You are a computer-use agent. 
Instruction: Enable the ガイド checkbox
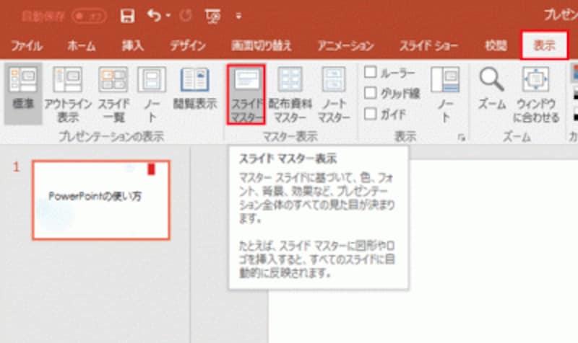[x=371, y=114]
